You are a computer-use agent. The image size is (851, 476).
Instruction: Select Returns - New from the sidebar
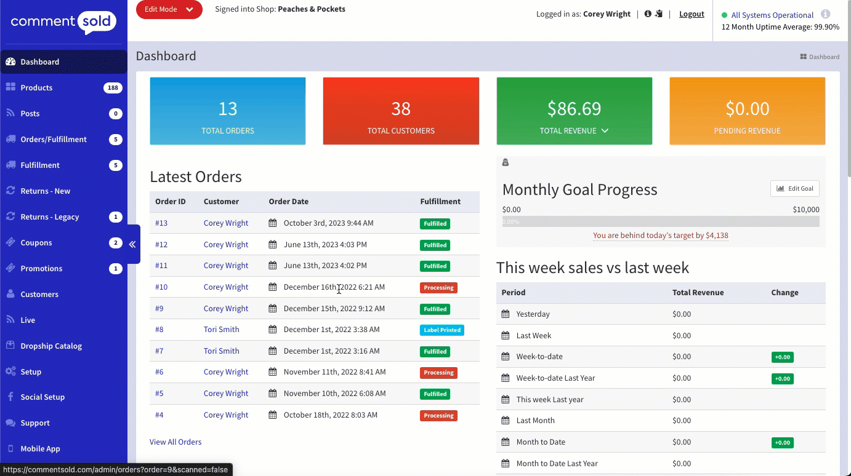point(46,191)
